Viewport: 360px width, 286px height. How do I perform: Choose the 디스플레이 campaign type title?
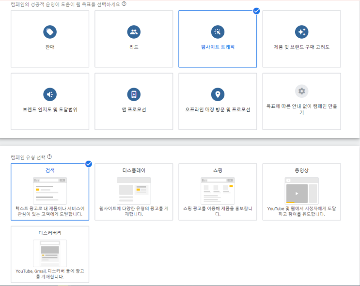pos(134,170)
